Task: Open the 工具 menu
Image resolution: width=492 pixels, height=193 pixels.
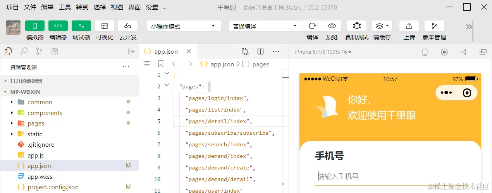Action: tap(65, 7)
